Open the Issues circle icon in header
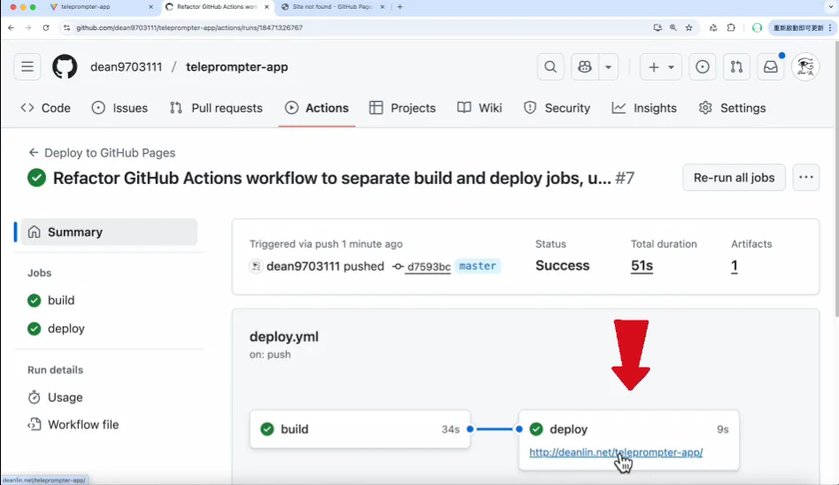 coord(702,67)
